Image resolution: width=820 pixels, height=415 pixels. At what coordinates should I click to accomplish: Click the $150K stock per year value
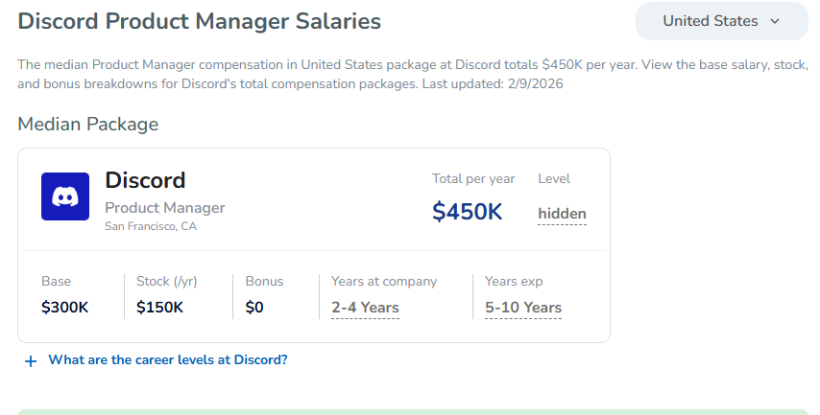159,308
